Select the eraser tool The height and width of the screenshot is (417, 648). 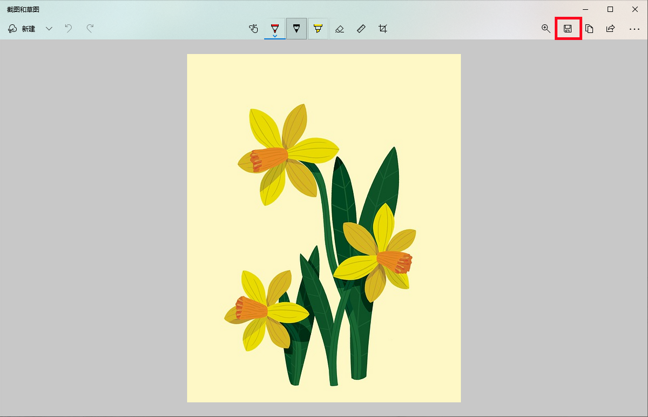(x=340, y=29)
